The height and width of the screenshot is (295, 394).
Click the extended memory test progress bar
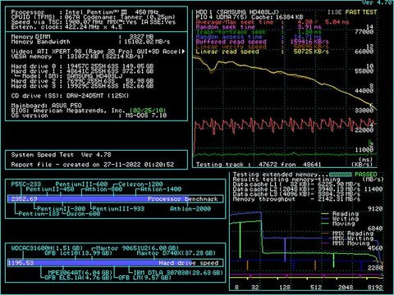pyautogui.click(x=340, y=175)
